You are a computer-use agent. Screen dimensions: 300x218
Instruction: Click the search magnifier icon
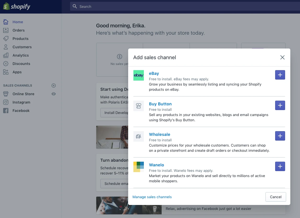coord(75,7)
